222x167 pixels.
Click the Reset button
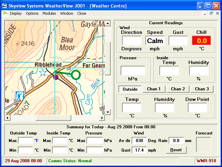click(x=176, y=150)
